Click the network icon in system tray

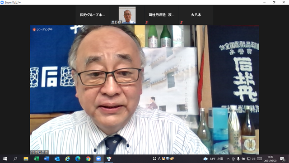click(248, 159)
